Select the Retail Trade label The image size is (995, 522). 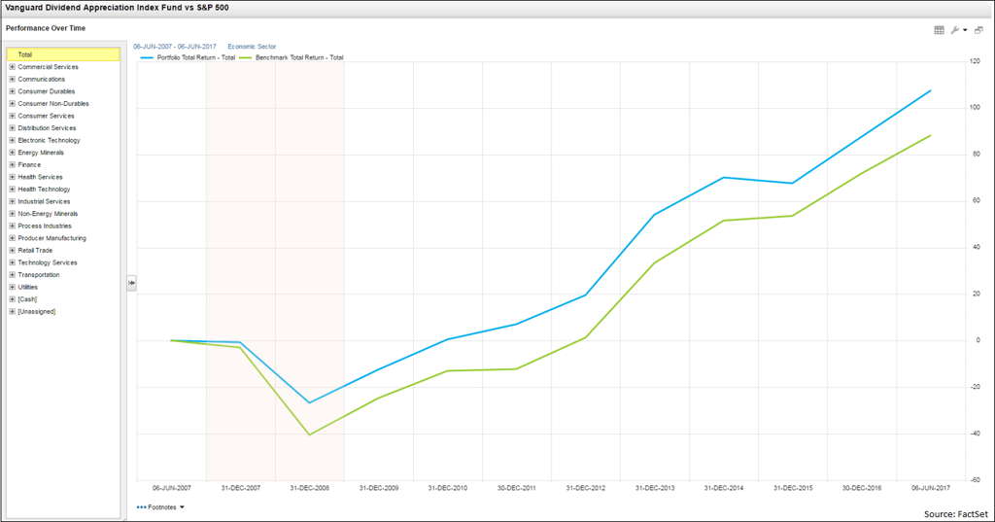(35, 250)
